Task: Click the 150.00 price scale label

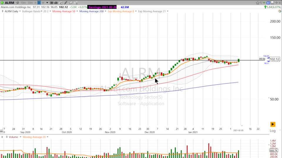Action: tap(275, 38)
